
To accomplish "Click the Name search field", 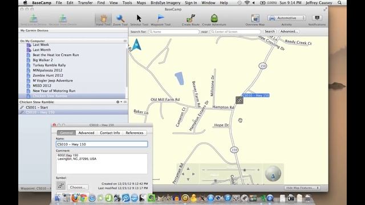I will tap(174, 32).
